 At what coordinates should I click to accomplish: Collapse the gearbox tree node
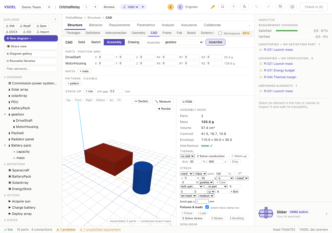click(5, 114)
